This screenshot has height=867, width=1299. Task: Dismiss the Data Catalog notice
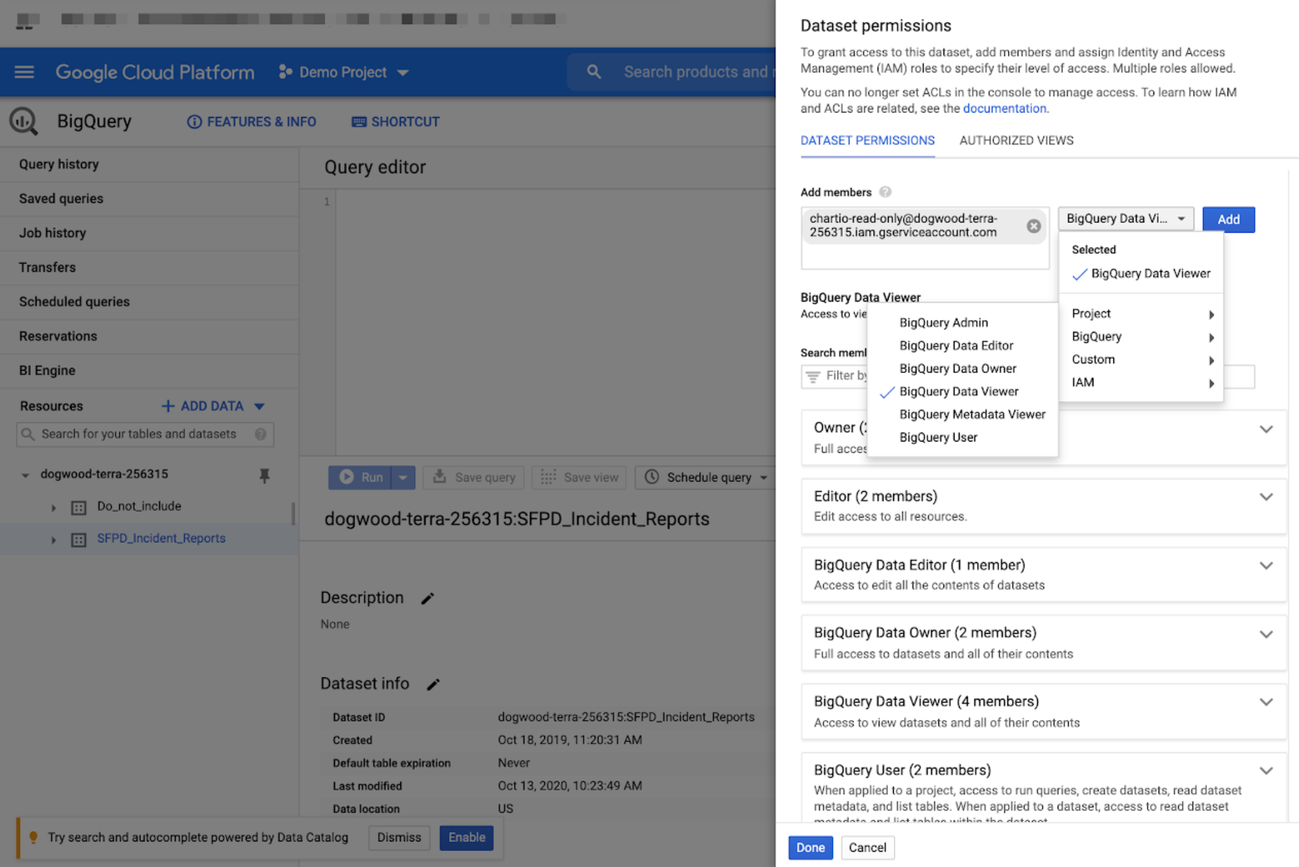pos(399,838)
